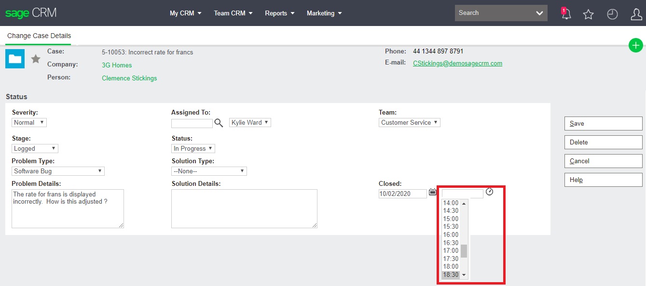The width and height of the screenshot is (646, 286).
Task: Click the time list scroll up arrow
Action: click(464, 203)
